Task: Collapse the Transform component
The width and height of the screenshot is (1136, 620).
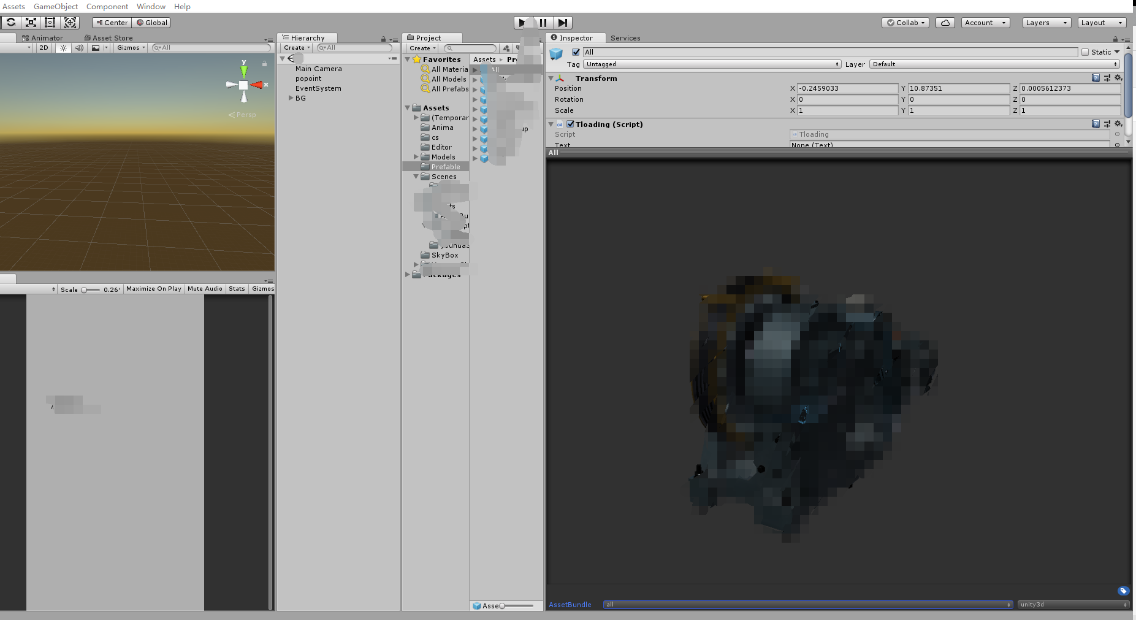Action: pyautogui.click(x=551, y=78)
